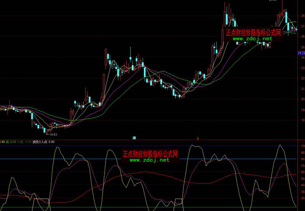Select the indicator name label '波段介入点'
The width and height of the screenshot is (305, 211).
tap(39, 142)
